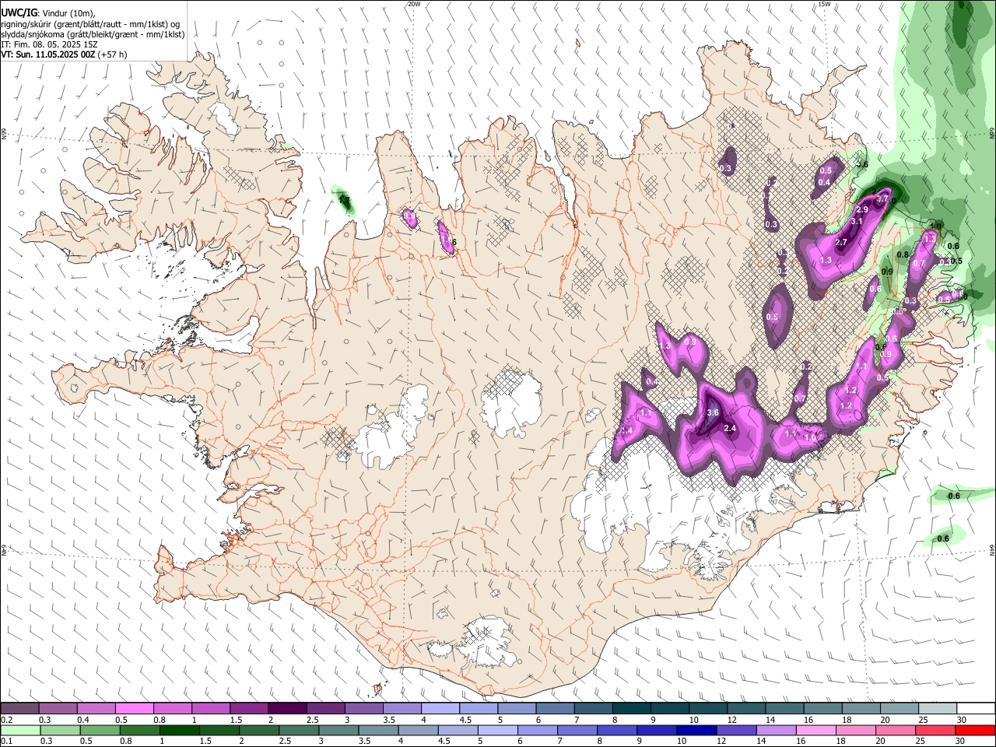The image size is (996, 747).
Task: Click the "20W" longitude label
Action: (x=414, y=4)
